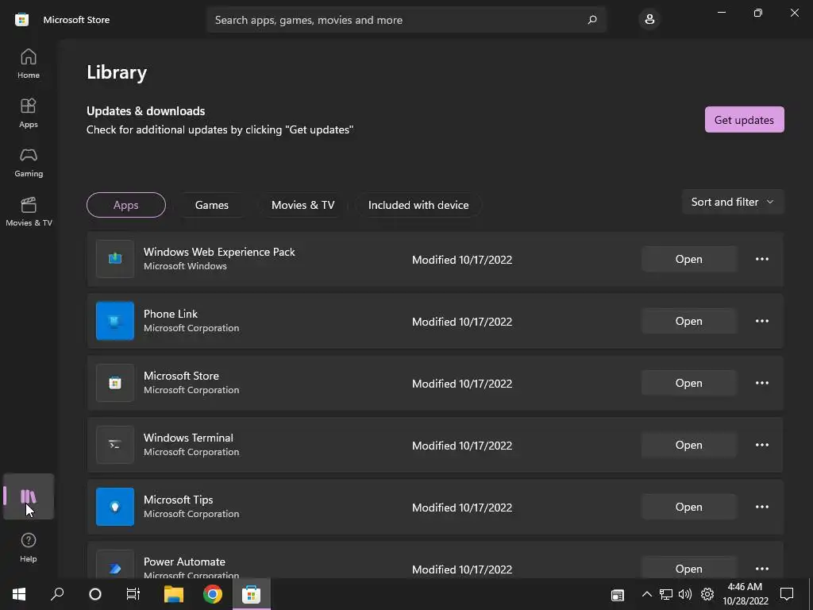
Task: Select Included with device tab
Action: [418, 205]
